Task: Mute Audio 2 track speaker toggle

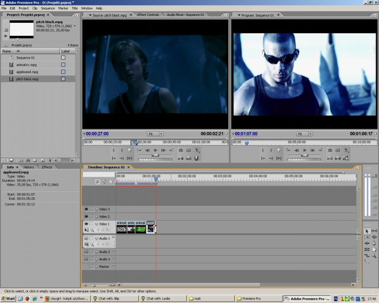Action: (86, 252)
